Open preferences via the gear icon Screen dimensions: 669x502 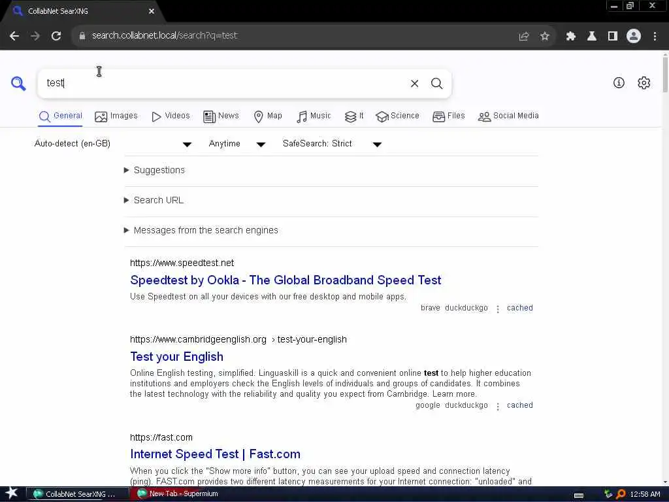pyautogui.click(x=644, y=83)
